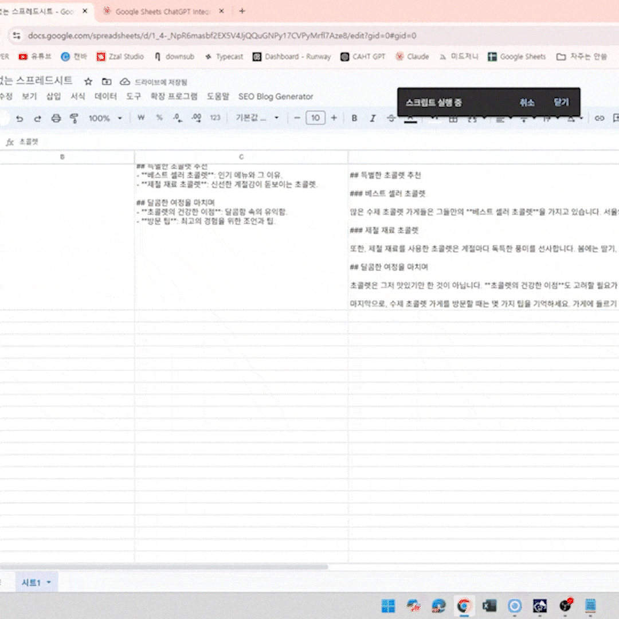This screenshot has height=619, width=619.
Task: Open the CAHT GPT bookmark
Action: 363,56
